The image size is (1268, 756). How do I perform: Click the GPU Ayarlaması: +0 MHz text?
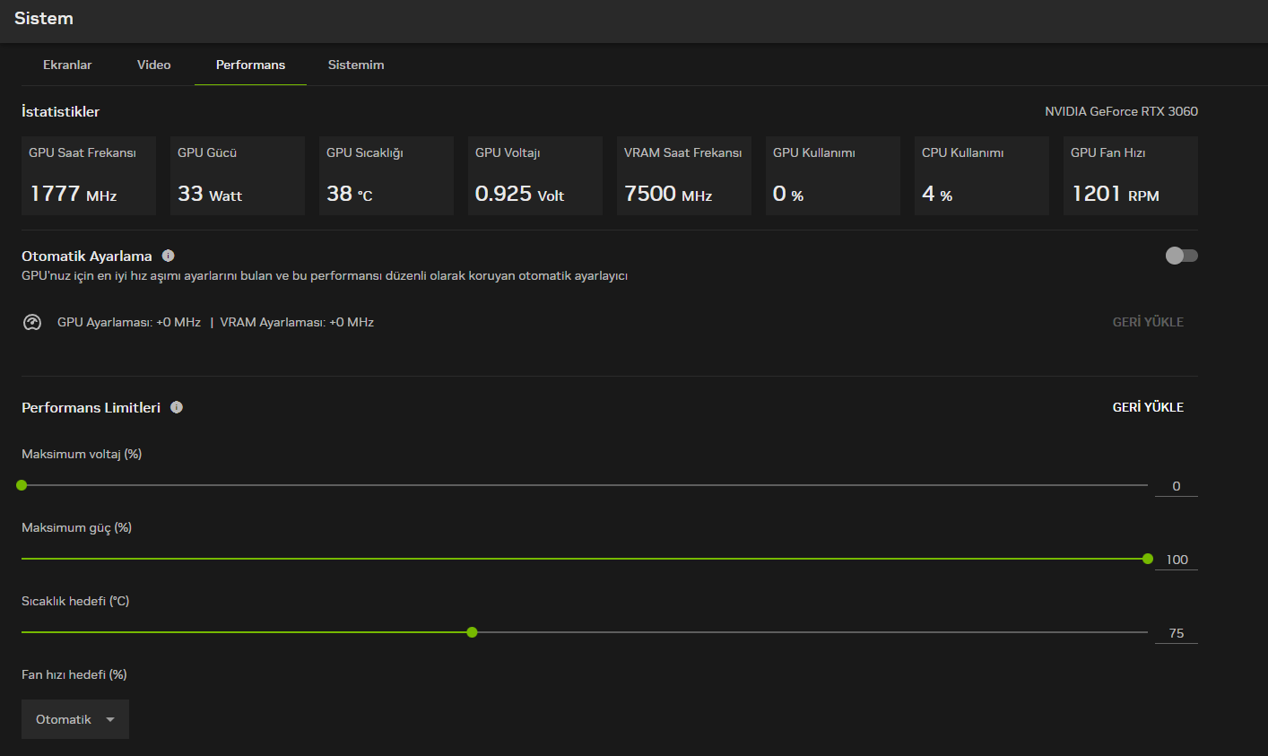tap(129, 322)
